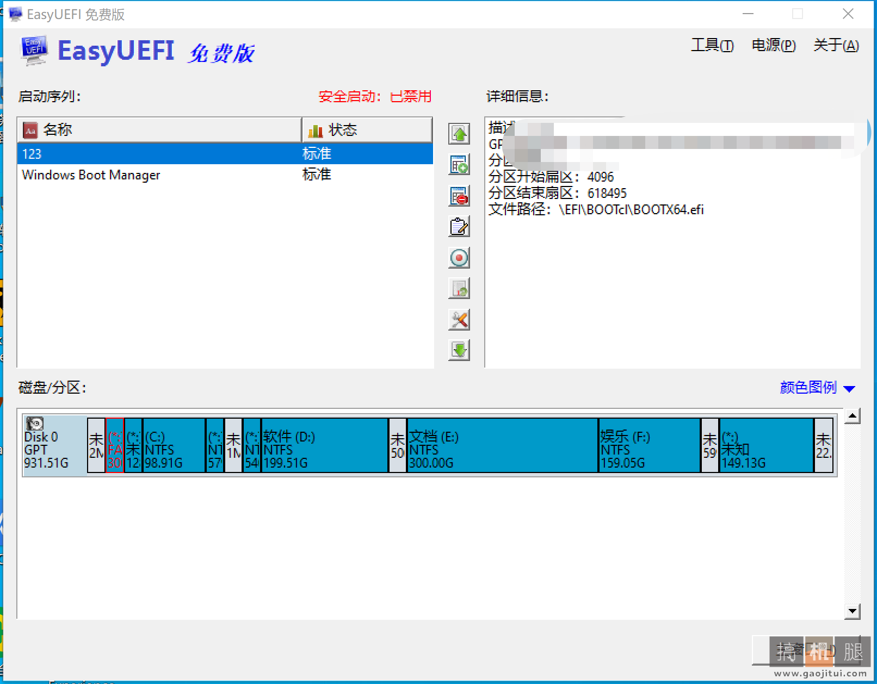The width and height of the screenshot is (877, 684).
Task: Select the 软件 (D:) 199.51G partition
Action: pyautogui.click(x=325, y=445)
